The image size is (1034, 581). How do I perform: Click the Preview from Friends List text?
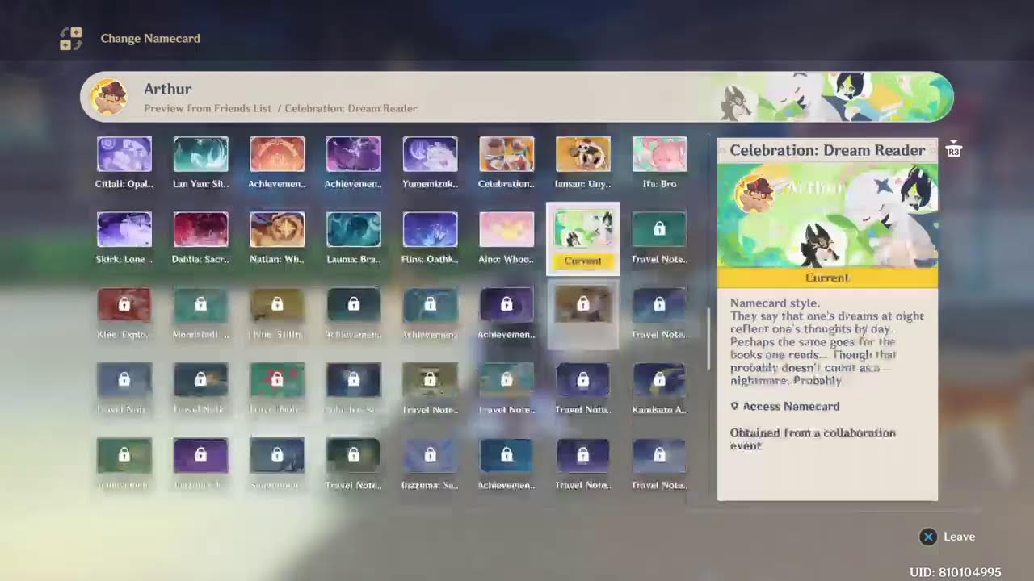pyautogui.click(x=208, y=108)
